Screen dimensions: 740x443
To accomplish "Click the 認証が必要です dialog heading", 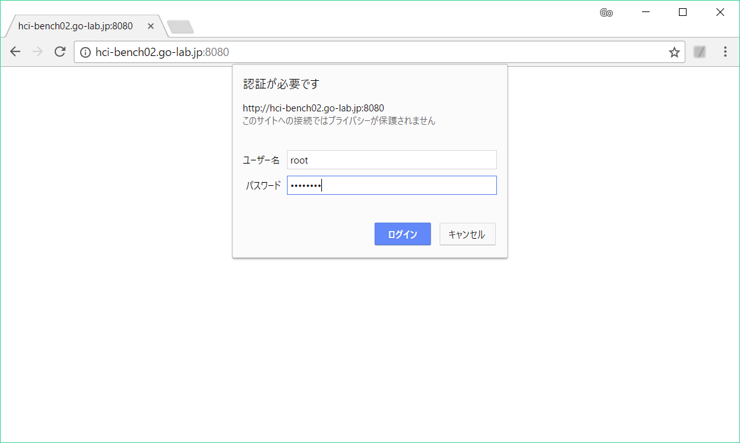I will tap(281, 84).
